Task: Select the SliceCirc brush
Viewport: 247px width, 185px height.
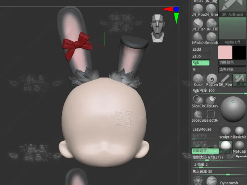Action: click(198, 102)
